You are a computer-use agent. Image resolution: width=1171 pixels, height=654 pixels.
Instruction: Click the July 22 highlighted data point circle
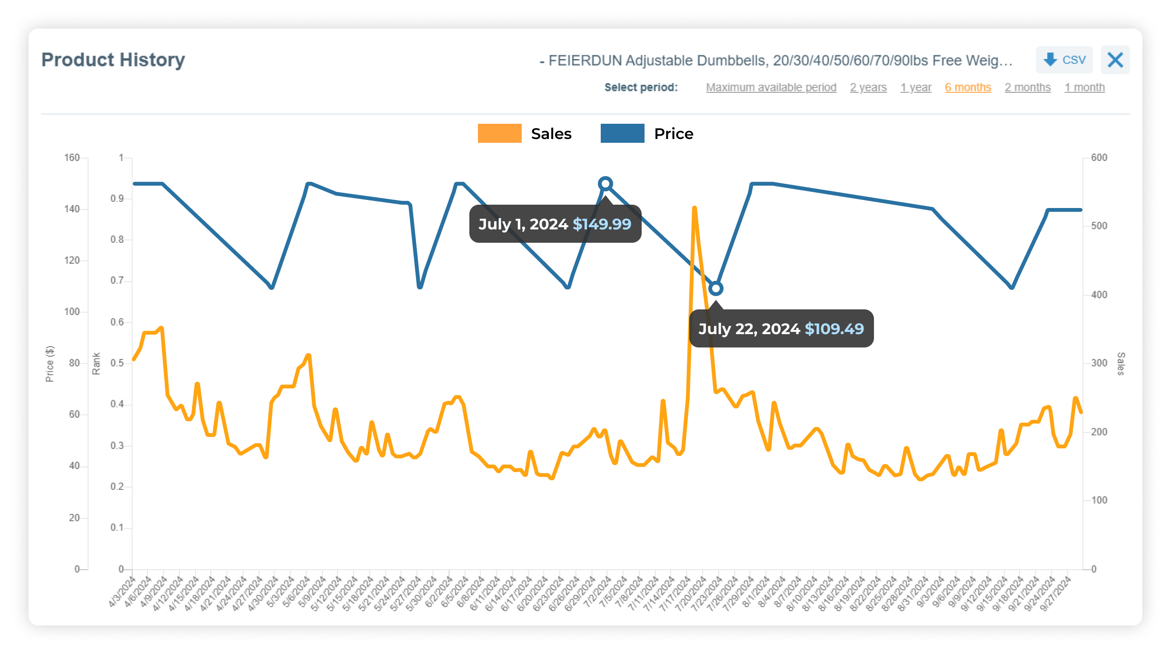(715, 288)
